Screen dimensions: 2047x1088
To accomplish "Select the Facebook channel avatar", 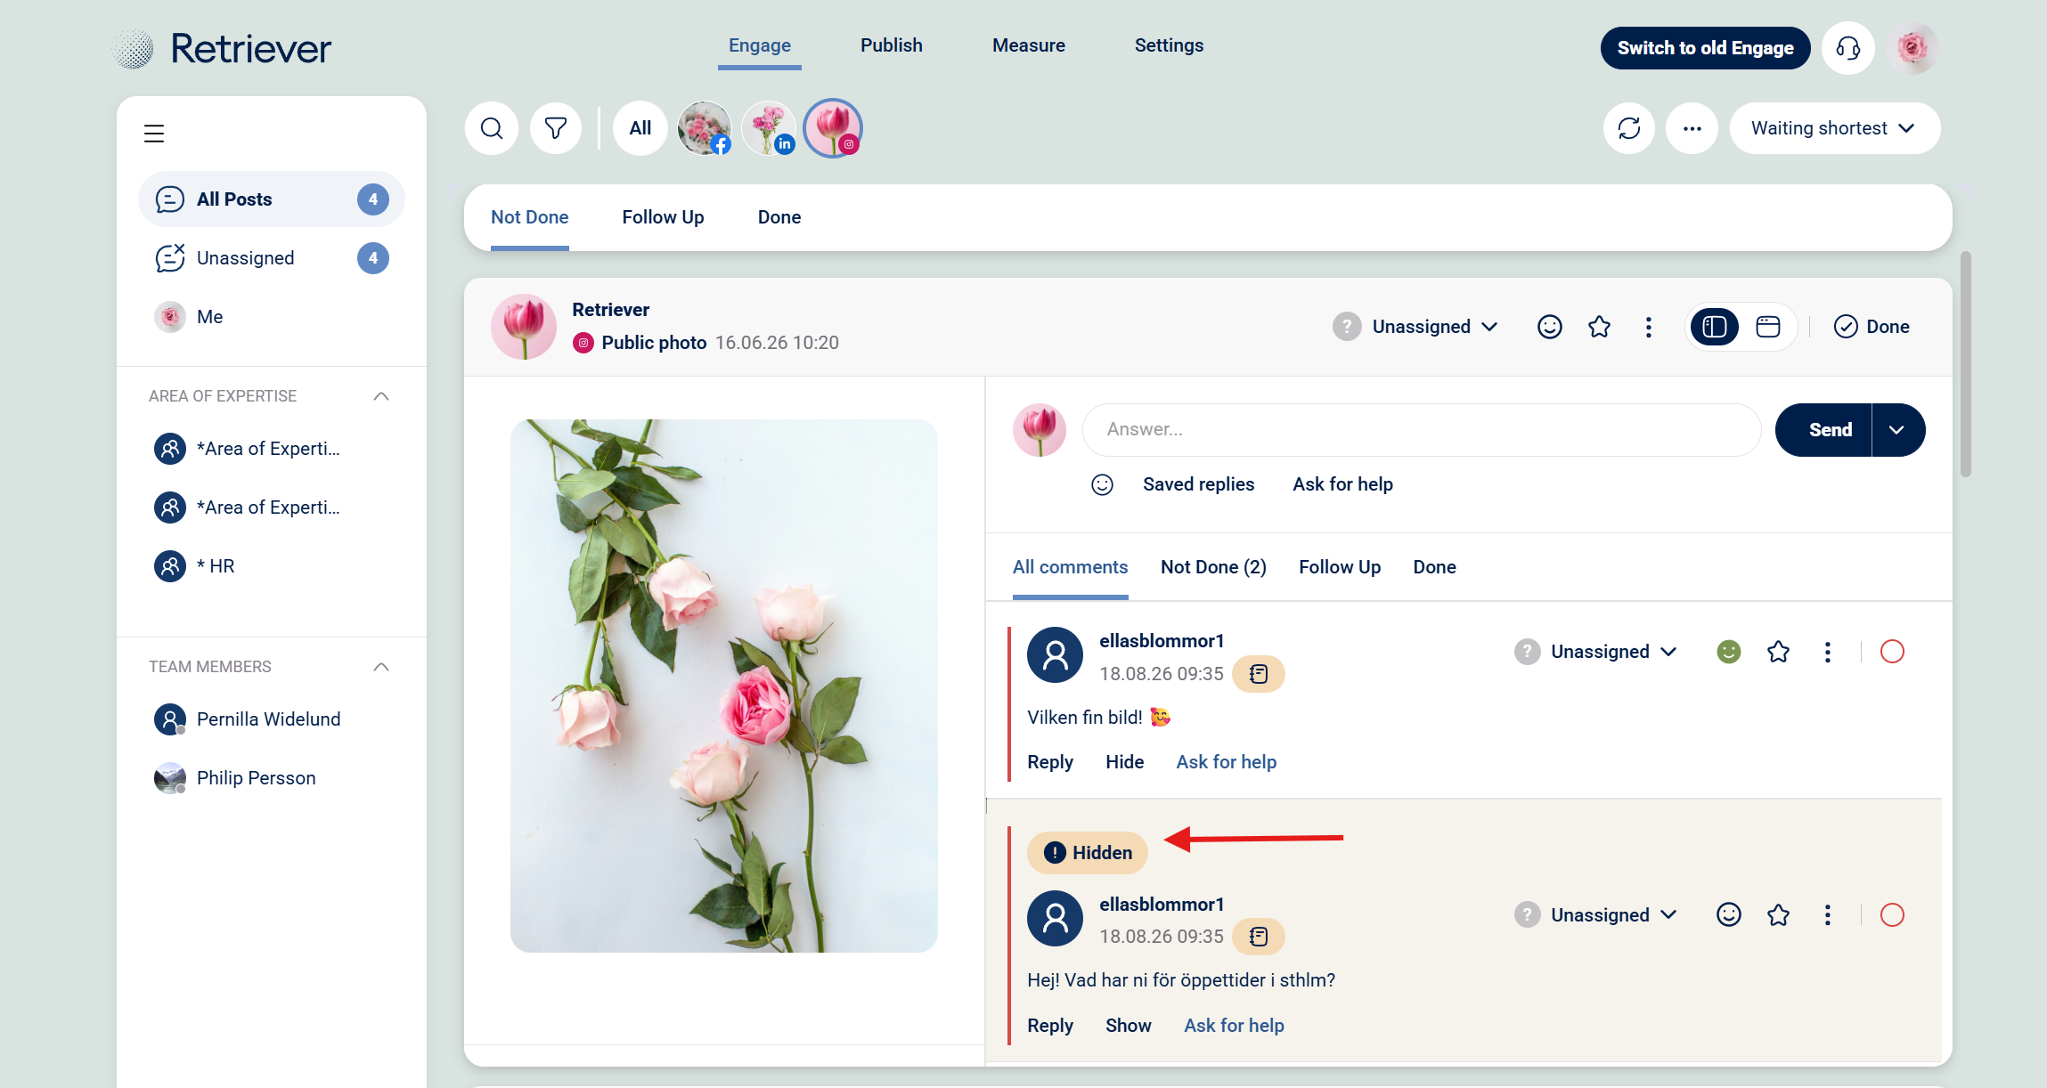I will 705,128.
